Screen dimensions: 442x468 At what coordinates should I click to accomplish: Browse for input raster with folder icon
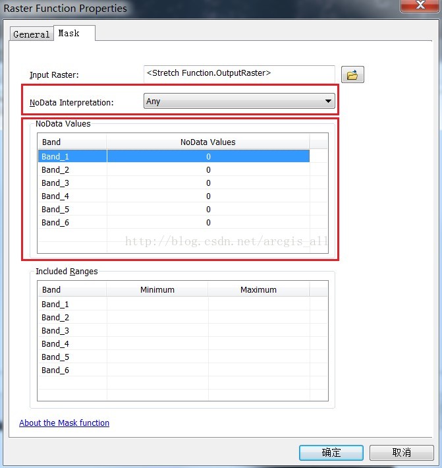352,74
